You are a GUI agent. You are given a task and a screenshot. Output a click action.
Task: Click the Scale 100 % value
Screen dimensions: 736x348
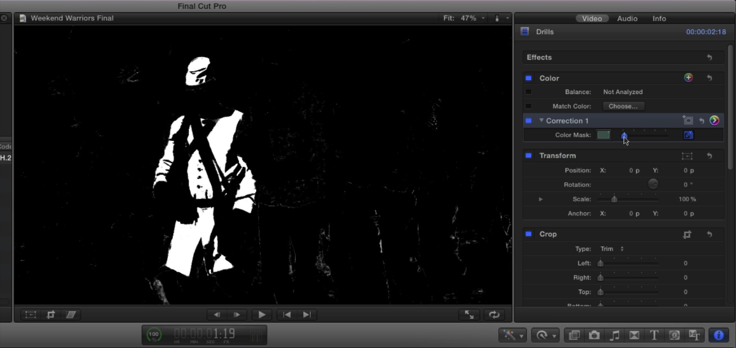(687, 199)
